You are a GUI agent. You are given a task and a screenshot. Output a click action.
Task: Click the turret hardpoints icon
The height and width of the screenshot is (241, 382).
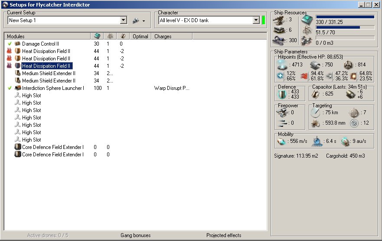coord(278,20)
